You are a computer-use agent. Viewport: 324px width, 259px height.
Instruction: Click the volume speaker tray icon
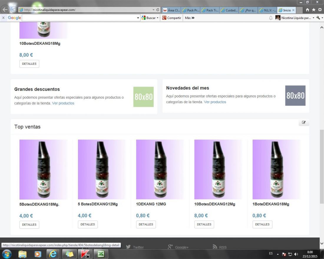click(x=296, y=254)
